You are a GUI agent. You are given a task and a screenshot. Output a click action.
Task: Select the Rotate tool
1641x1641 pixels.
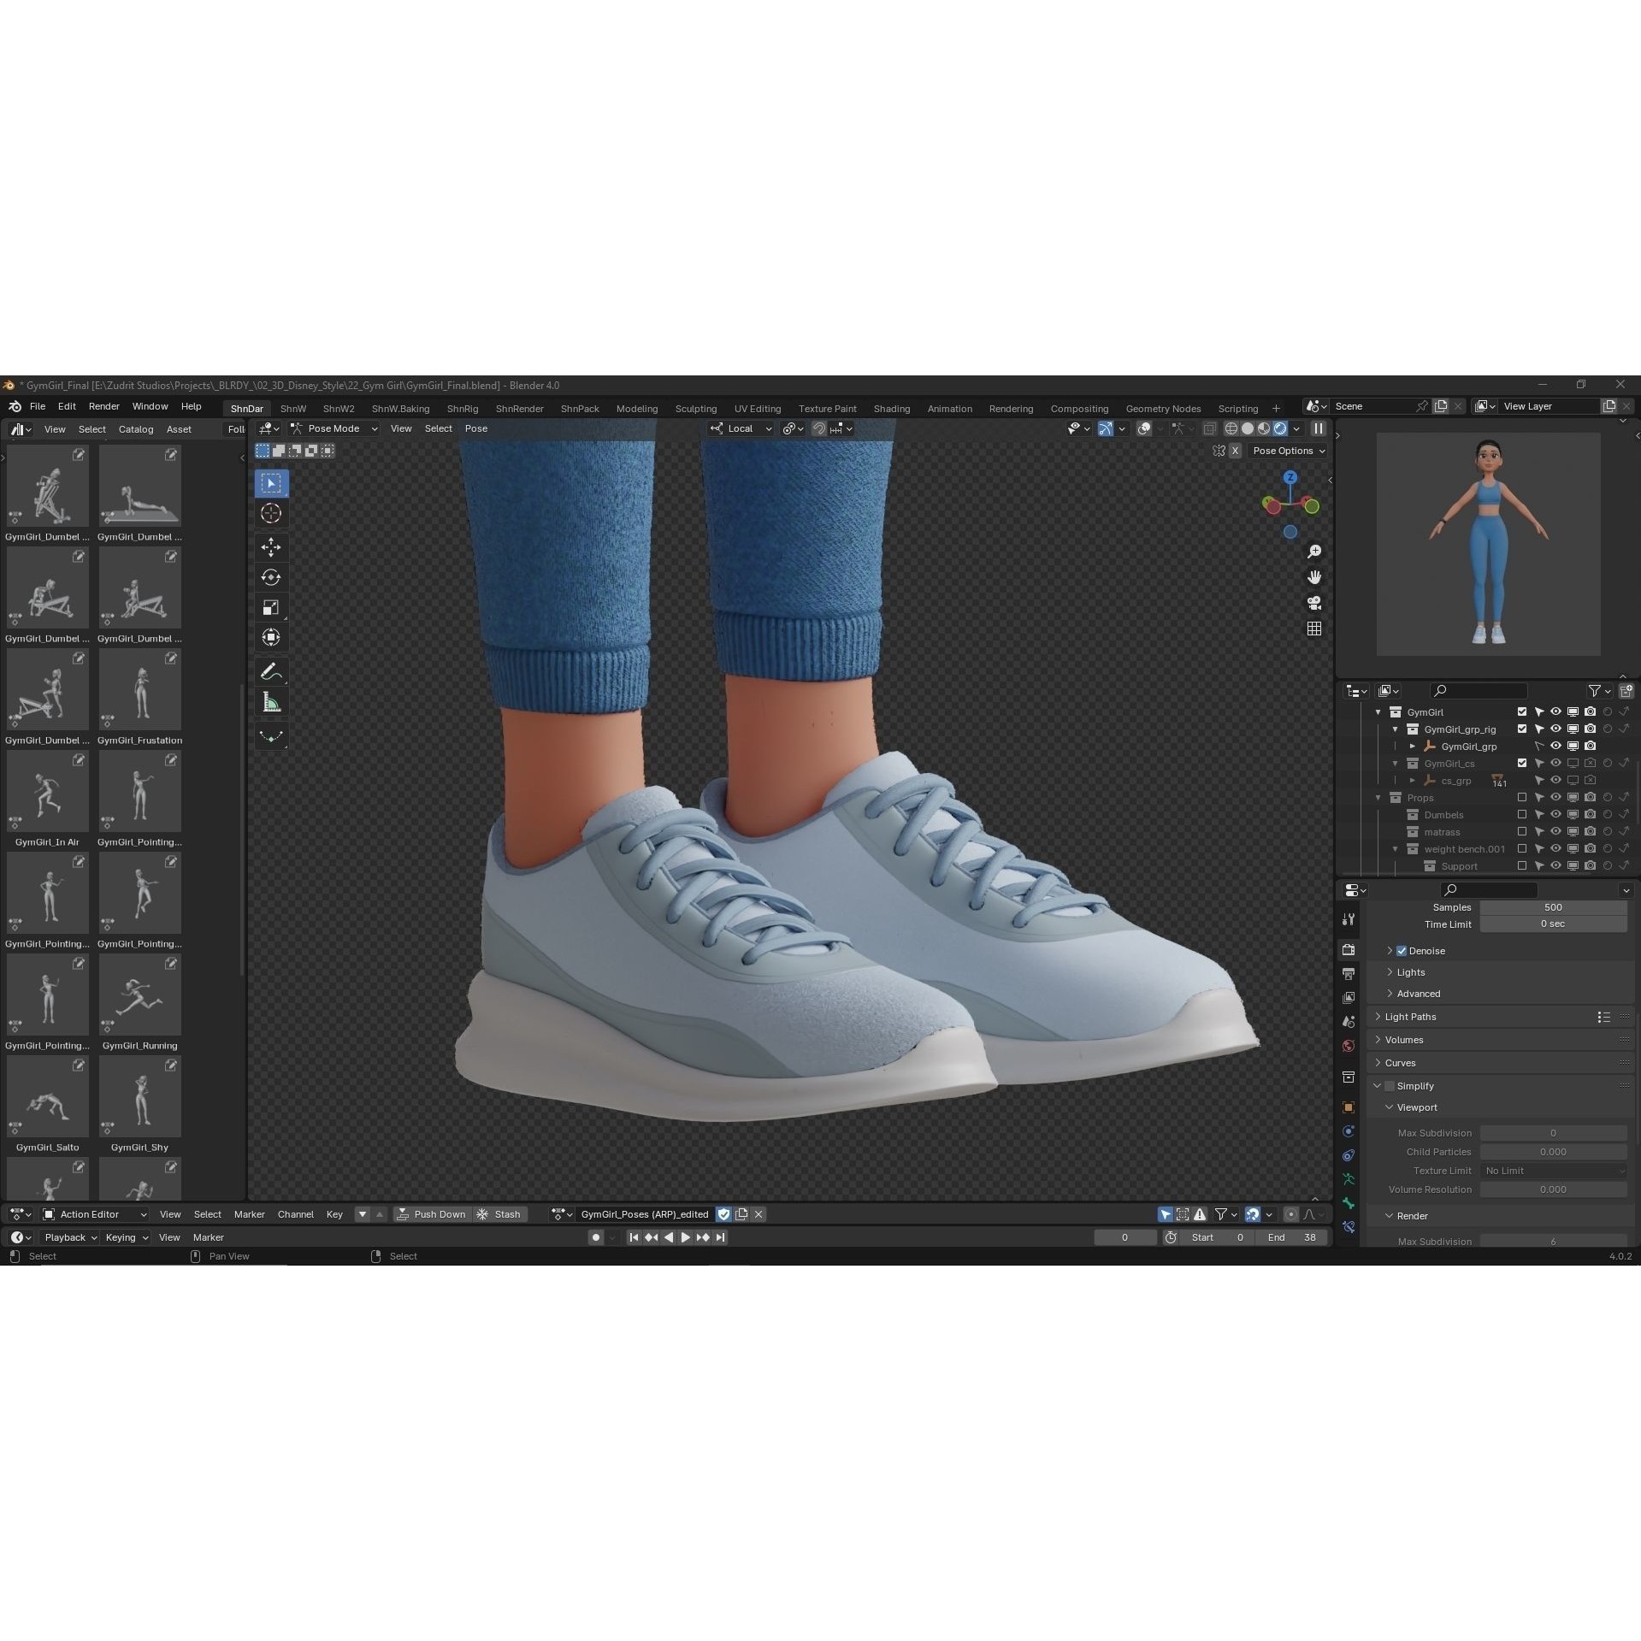(x=271, y=577)
